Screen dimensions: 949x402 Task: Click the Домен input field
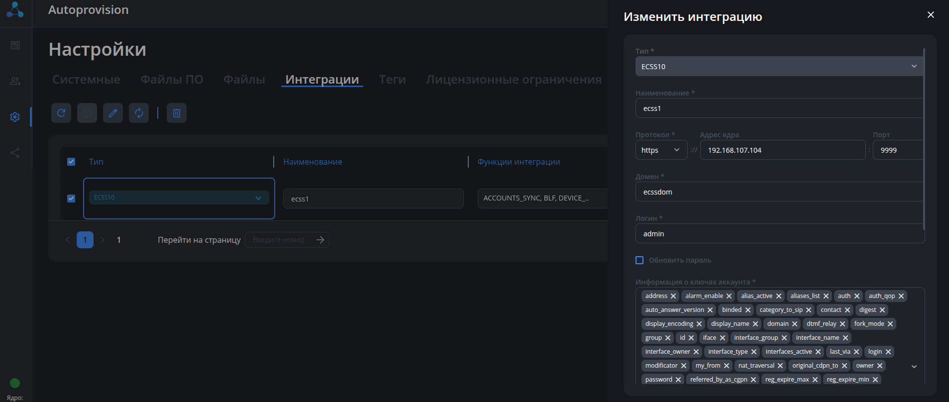779,192
